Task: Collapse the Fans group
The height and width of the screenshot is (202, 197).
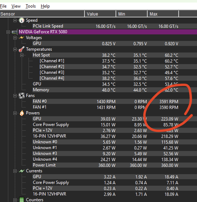Action: (15, 96)
